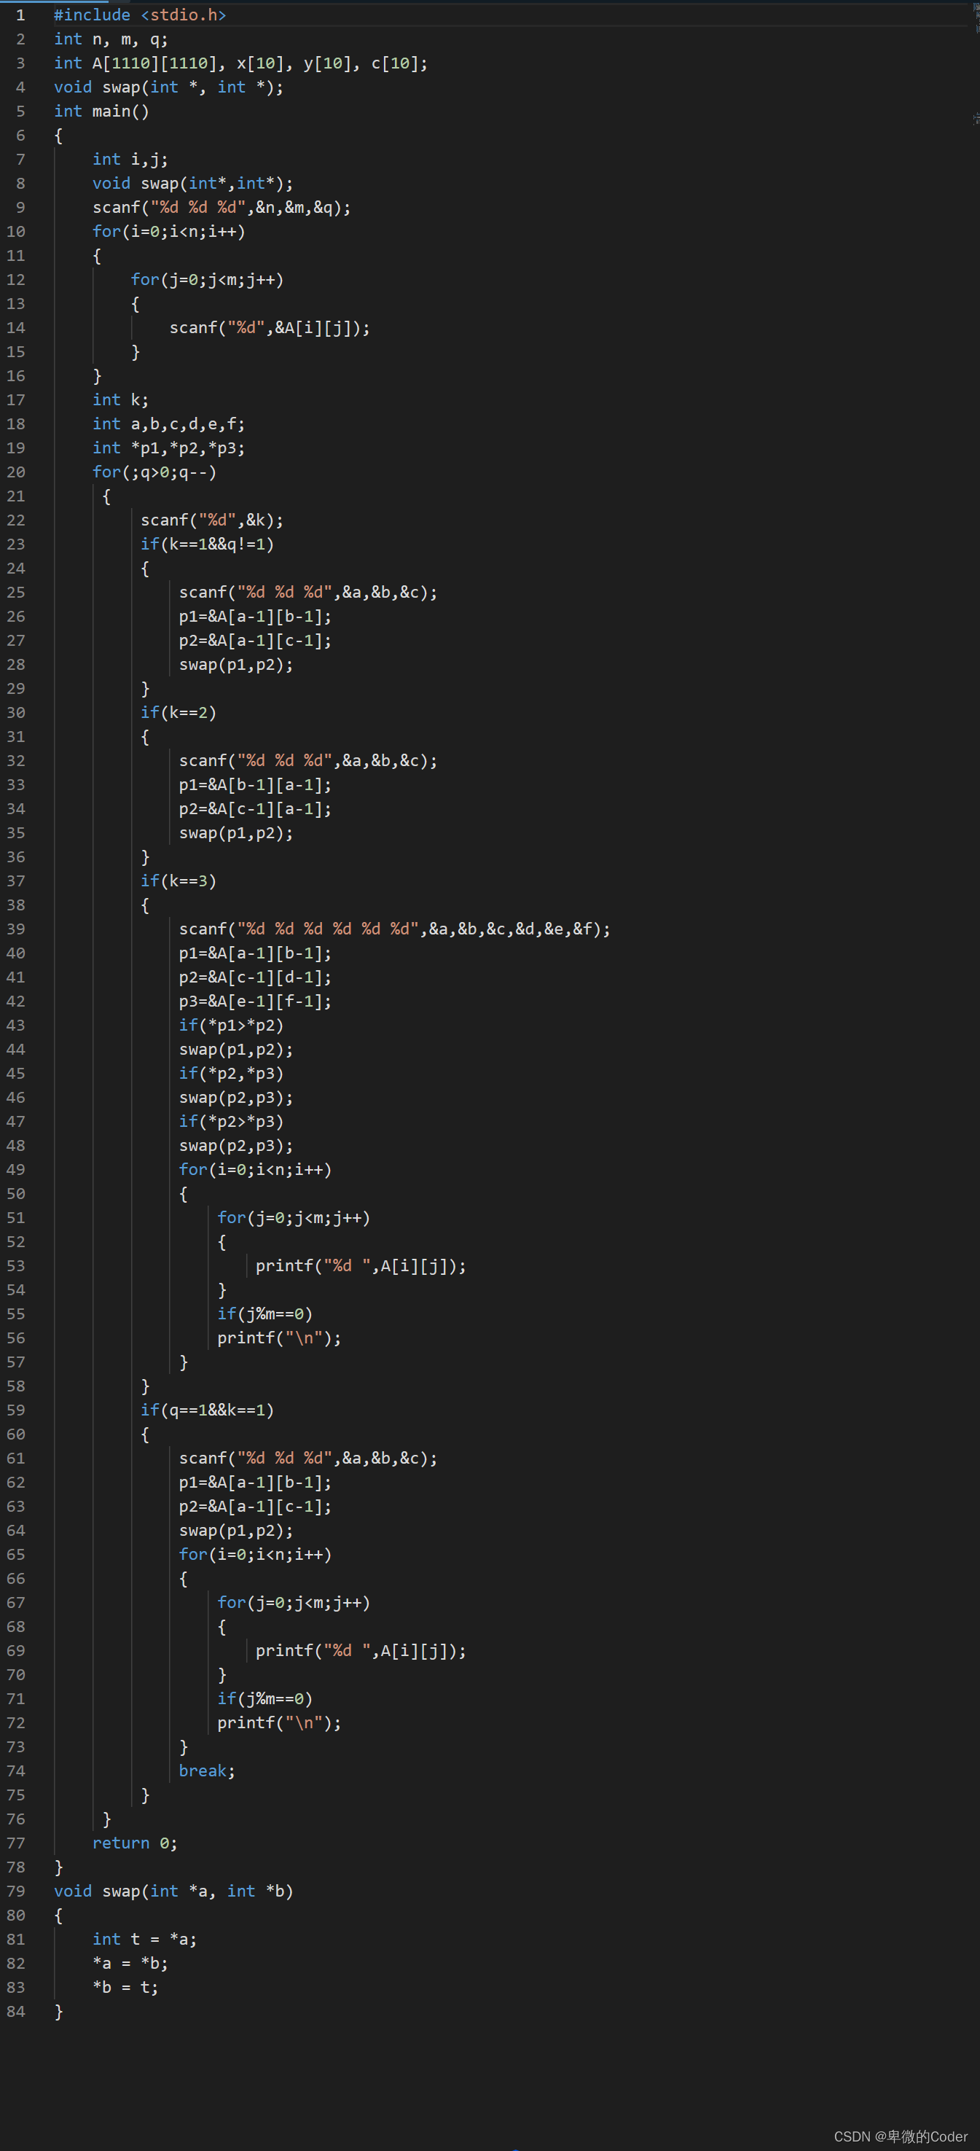Click the scanf on line 25
Image resolution: width=980 pixels, height=2151 pixels.
(x=308, y=592)
